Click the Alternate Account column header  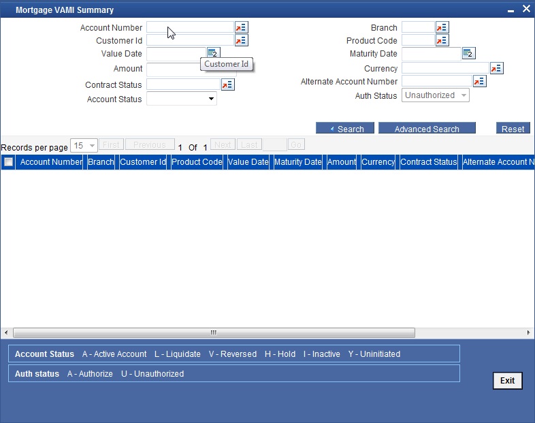click(498, 162)
